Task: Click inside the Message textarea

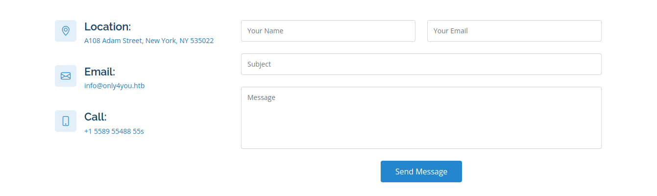Action: [421, 122]
